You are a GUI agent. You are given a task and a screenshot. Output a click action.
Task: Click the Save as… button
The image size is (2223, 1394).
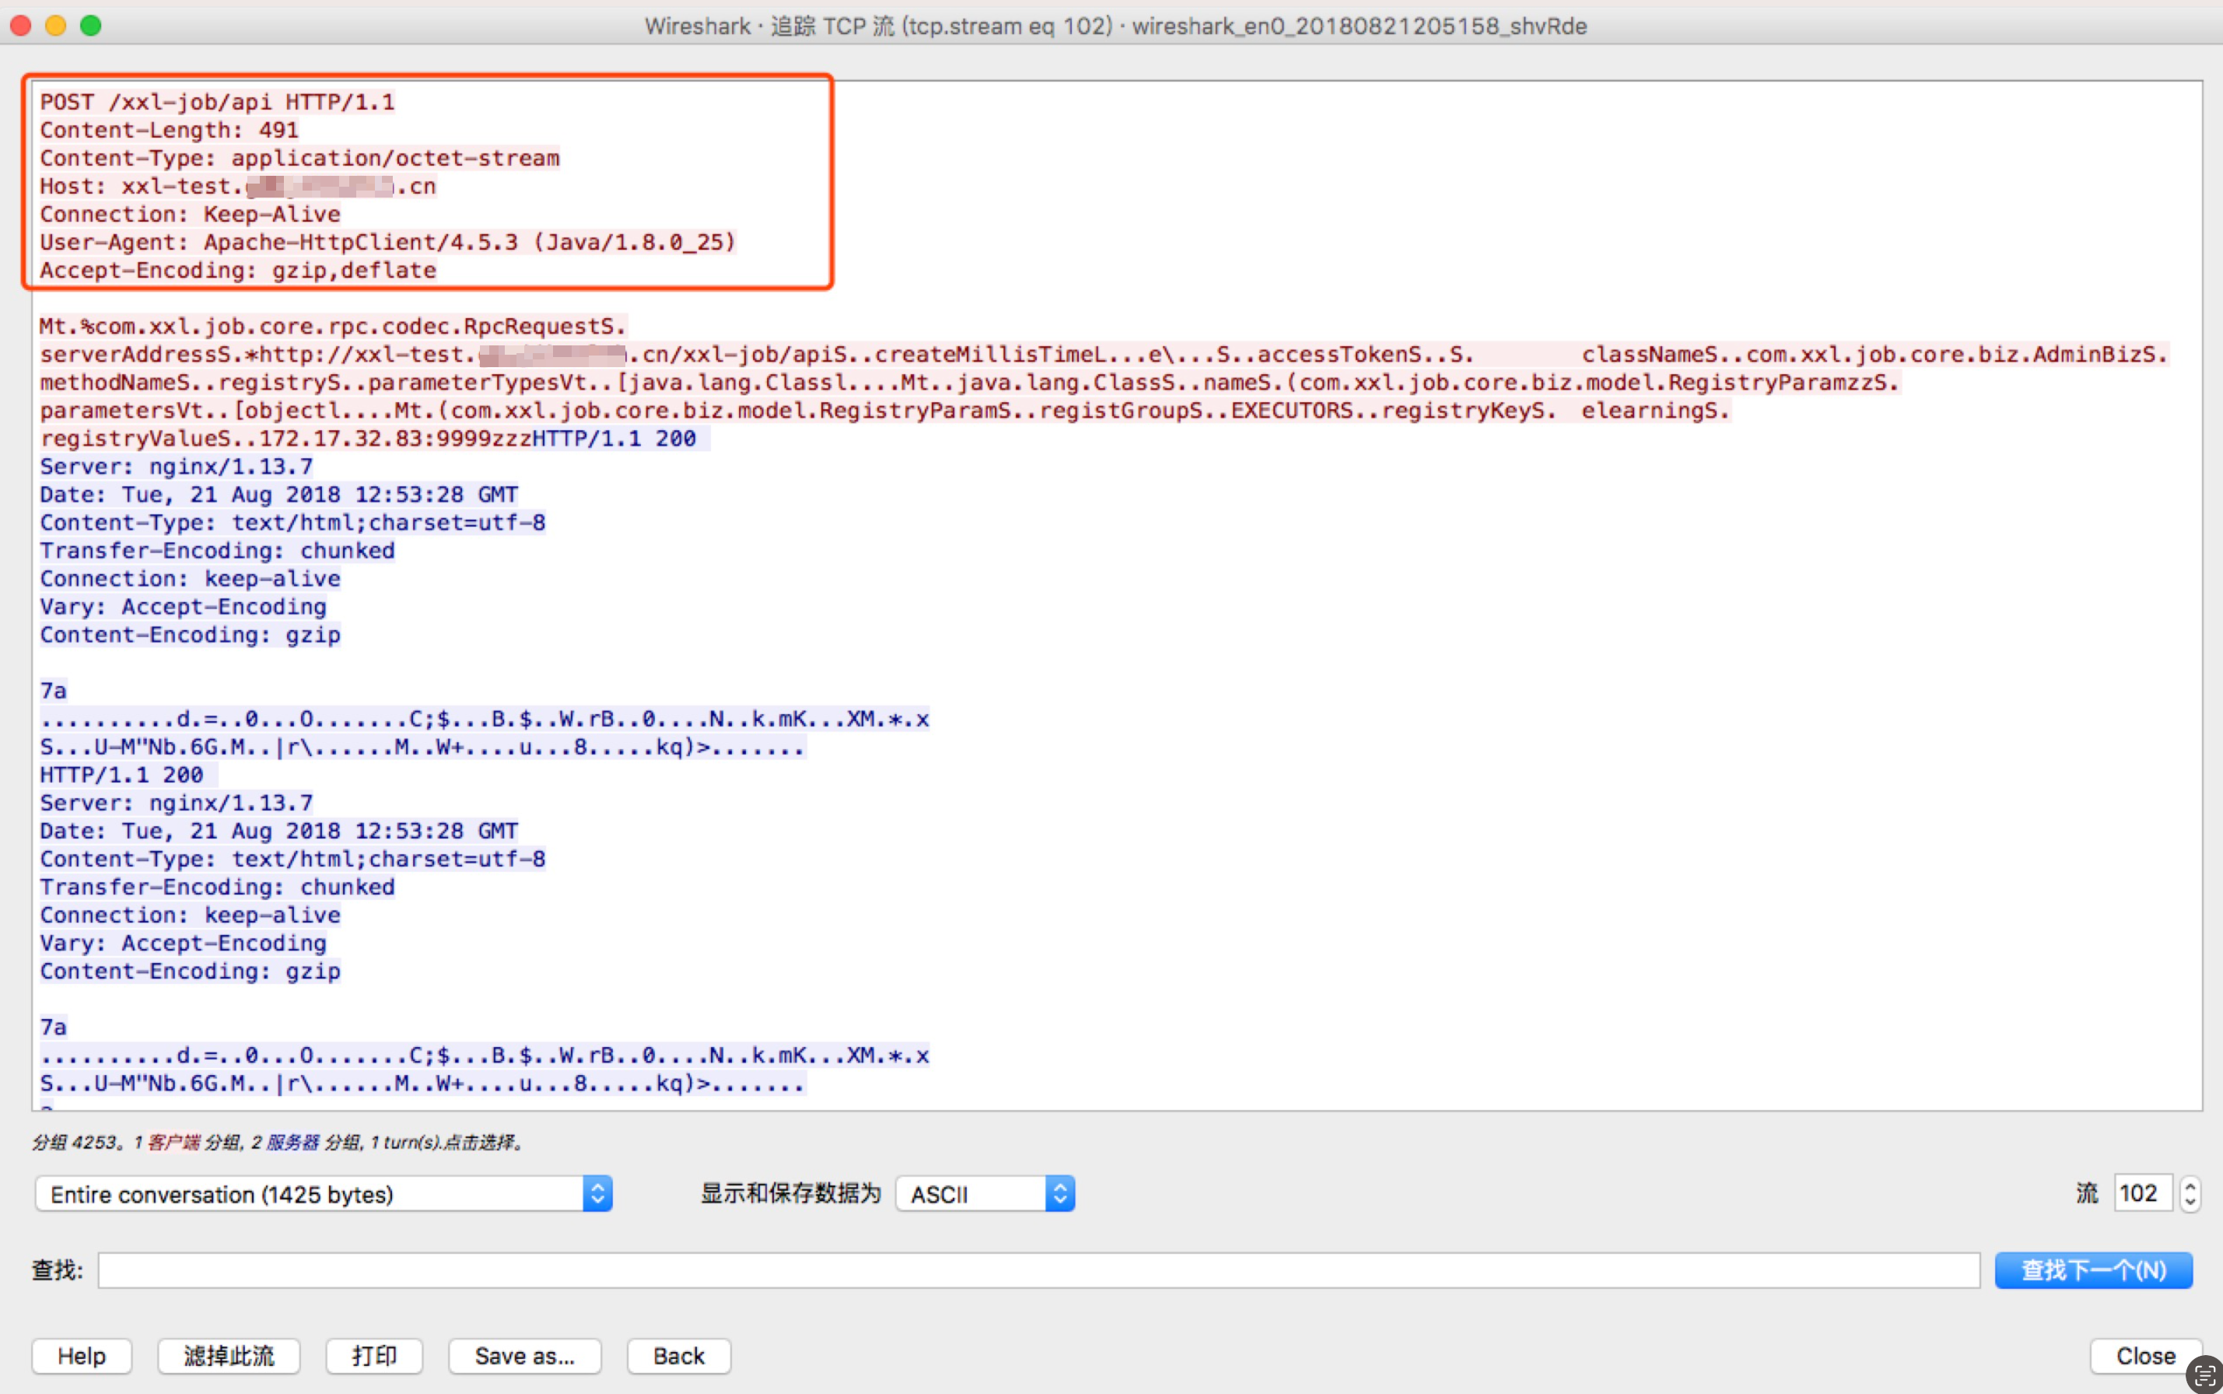click(524, 1355)
